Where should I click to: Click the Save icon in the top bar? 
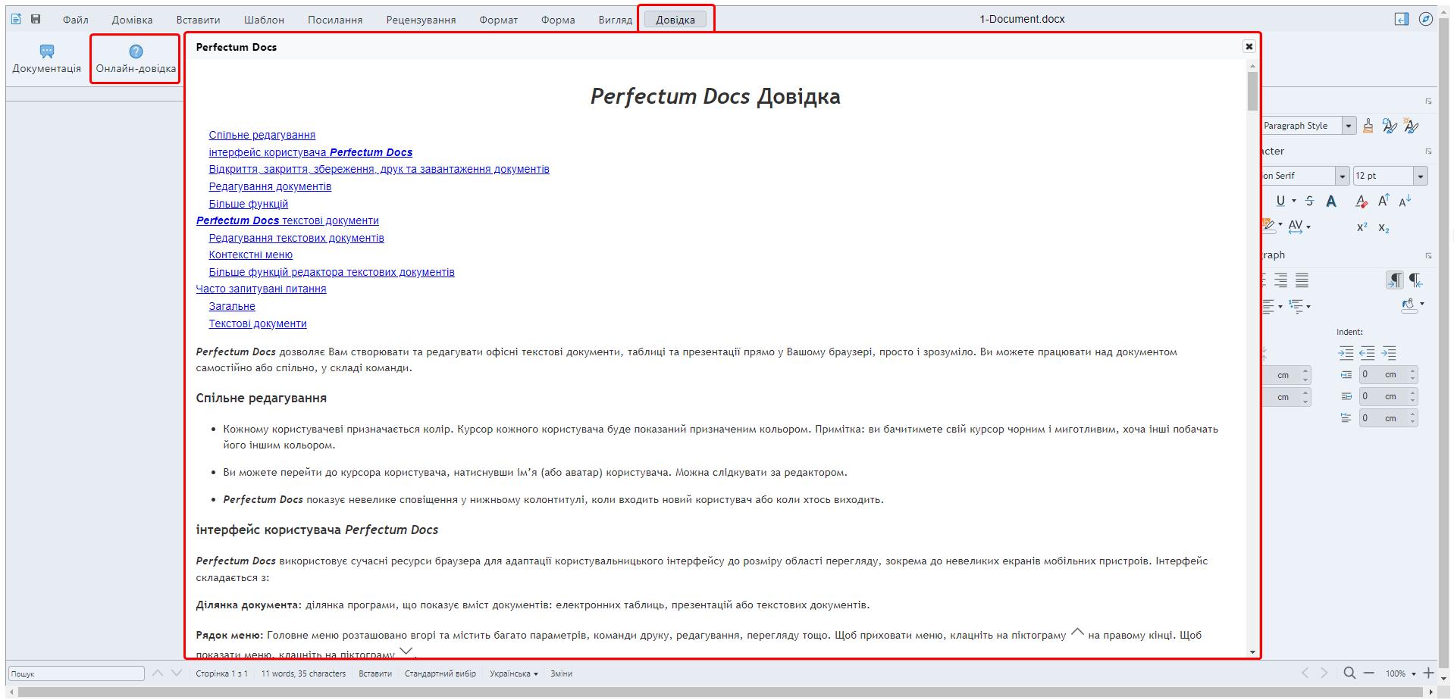coord(36,19)
